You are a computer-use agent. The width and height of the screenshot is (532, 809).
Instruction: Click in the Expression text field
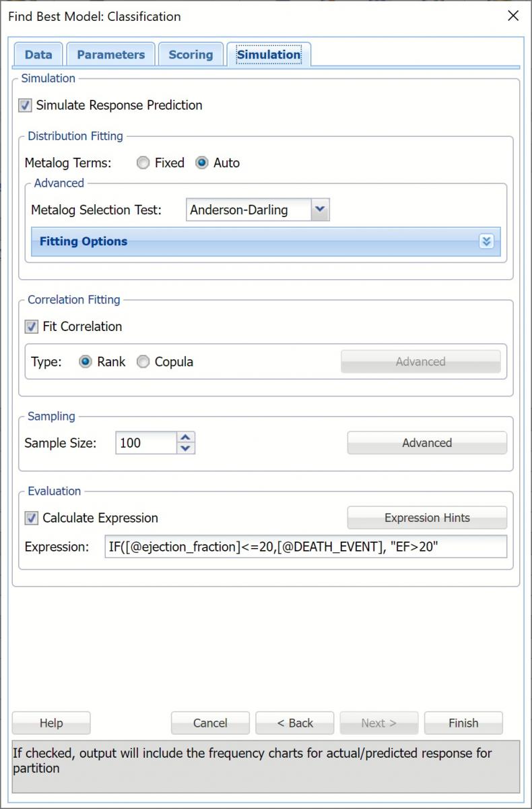click(305, 547)
